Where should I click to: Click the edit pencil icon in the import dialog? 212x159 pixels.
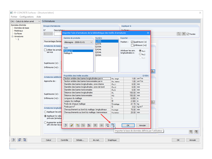pos(71,125)
